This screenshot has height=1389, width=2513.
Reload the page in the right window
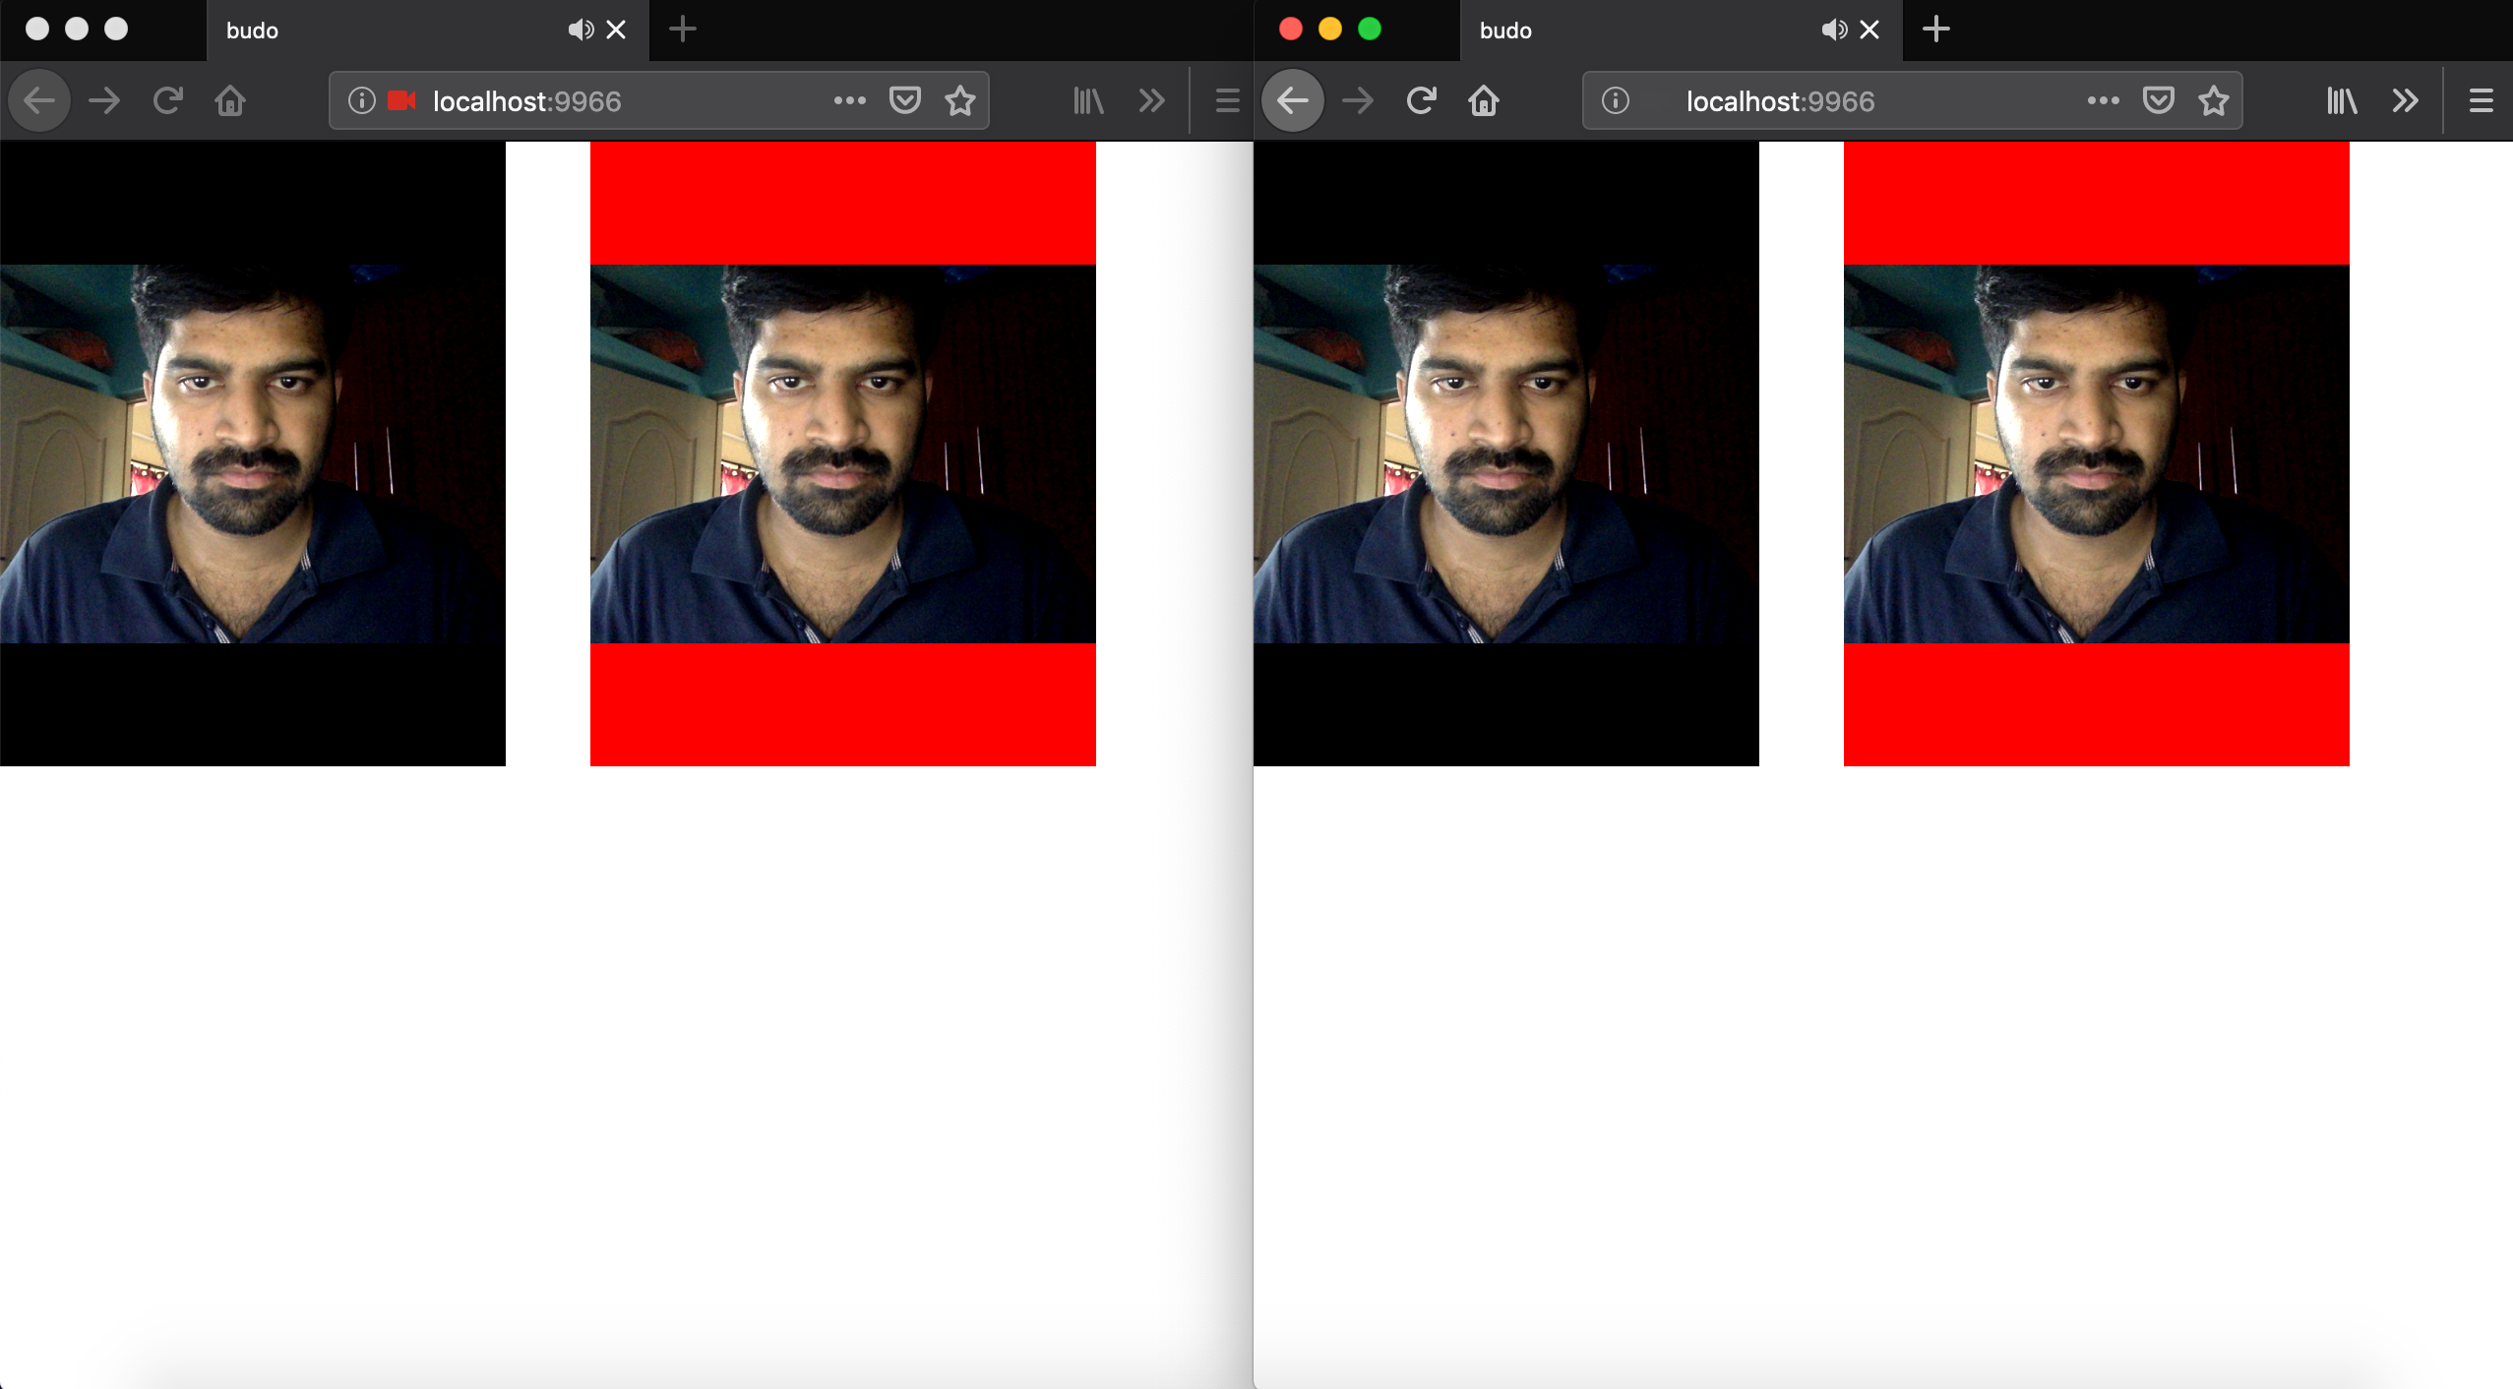point(1421,100)
